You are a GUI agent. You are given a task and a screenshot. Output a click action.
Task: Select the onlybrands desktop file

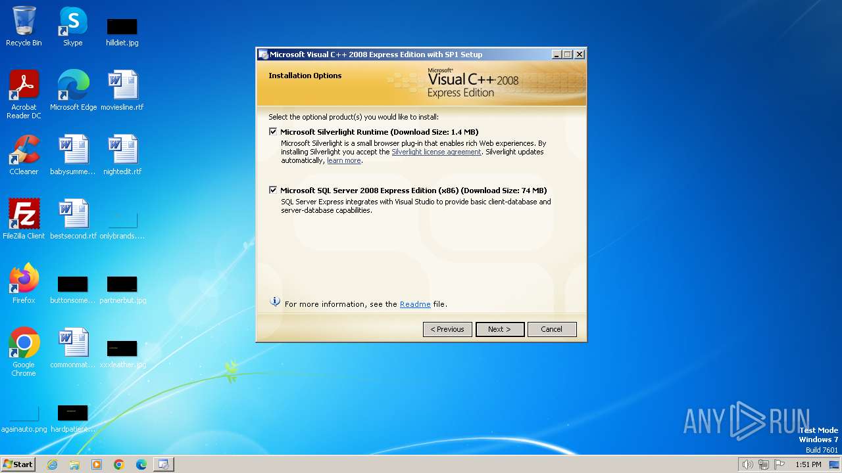(122, 225)
